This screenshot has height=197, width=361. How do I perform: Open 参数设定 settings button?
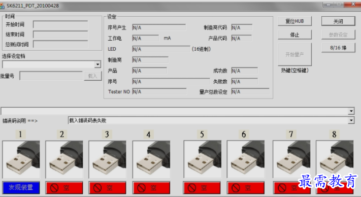click(338, 35)
